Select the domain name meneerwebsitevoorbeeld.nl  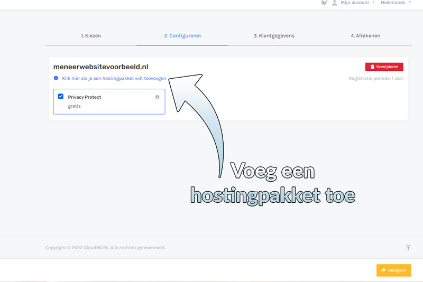[100, 67]
